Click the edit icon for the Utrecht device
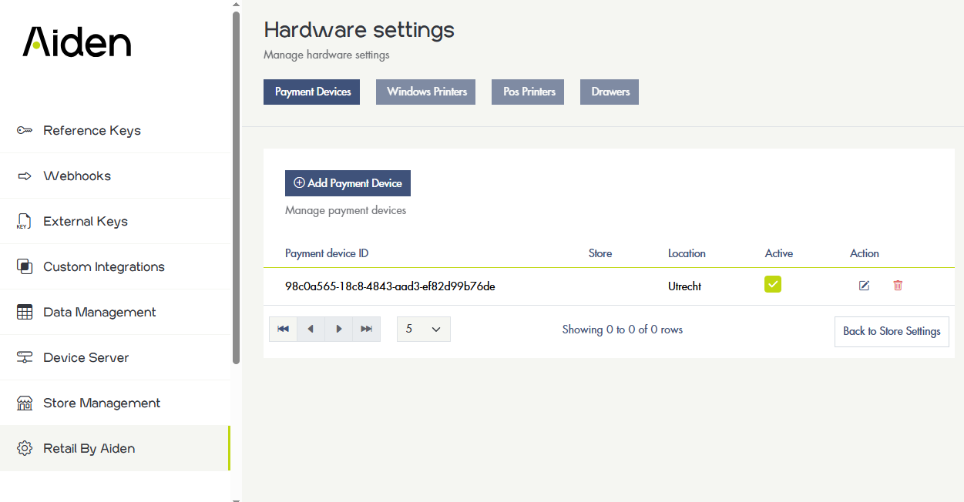Viewport: 964px width, 502px height. point(864,286)
